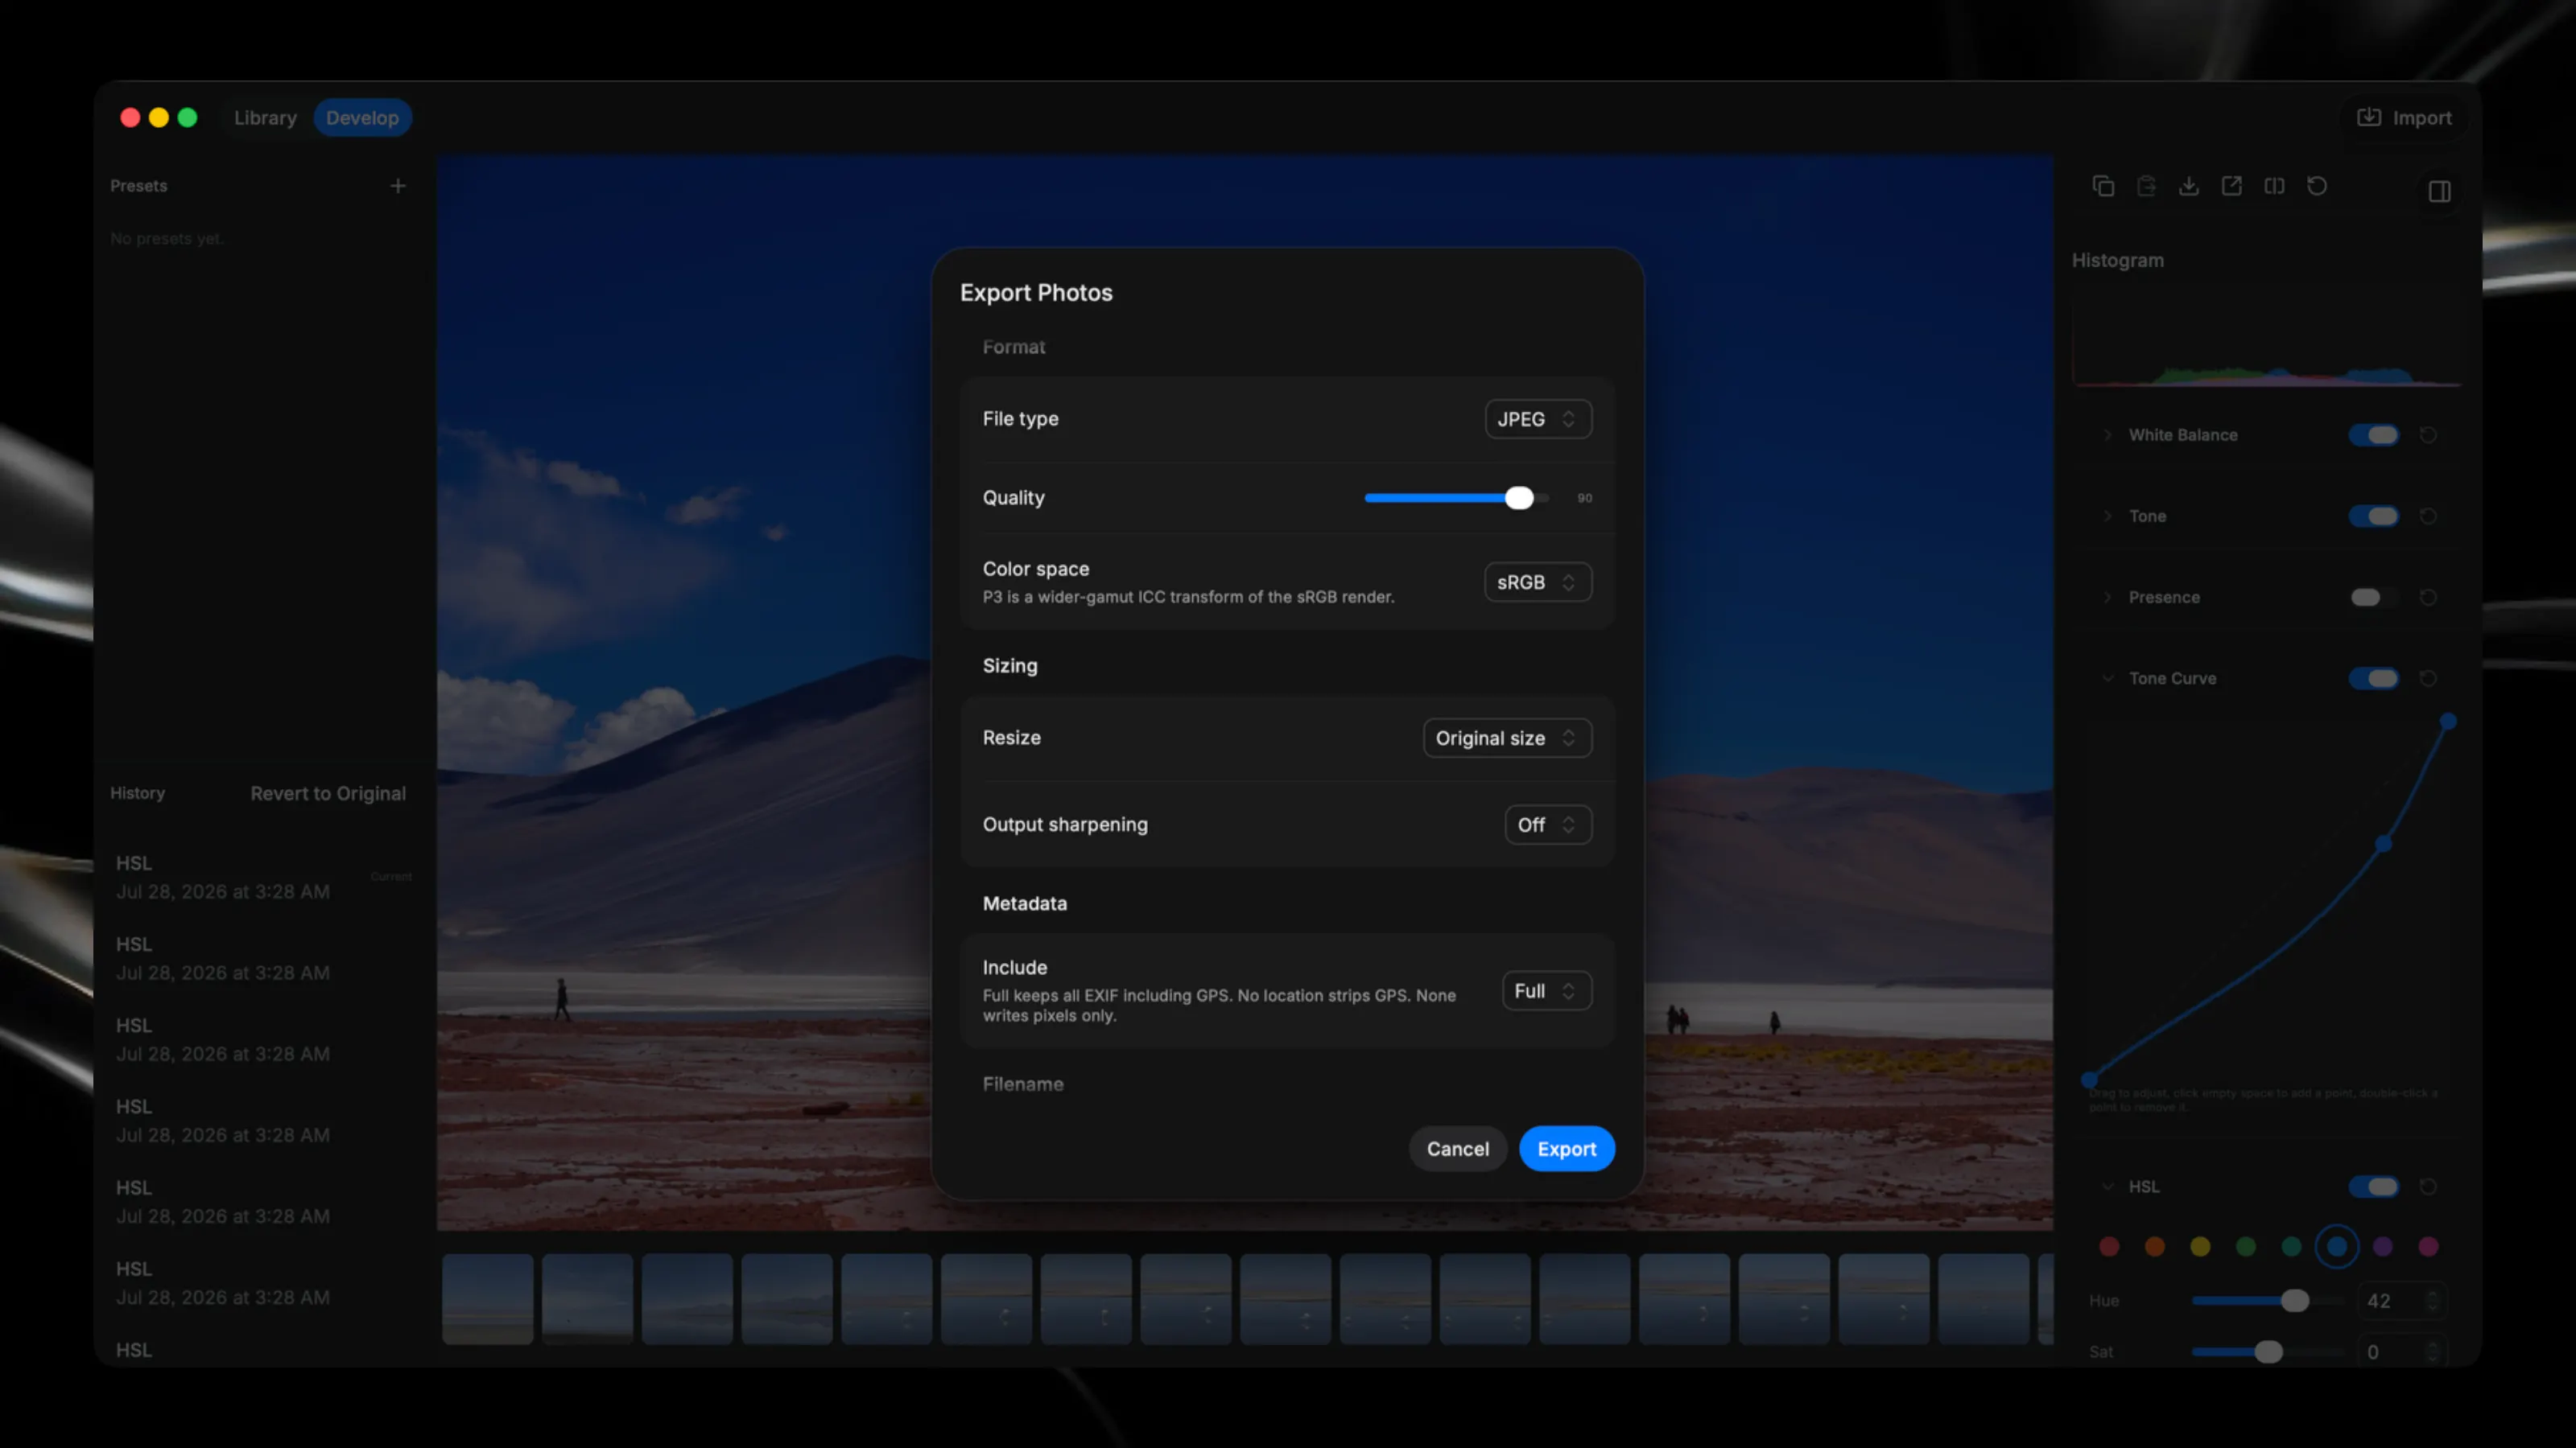Collapse the Tone Curve section chevron

(2107, 677)
